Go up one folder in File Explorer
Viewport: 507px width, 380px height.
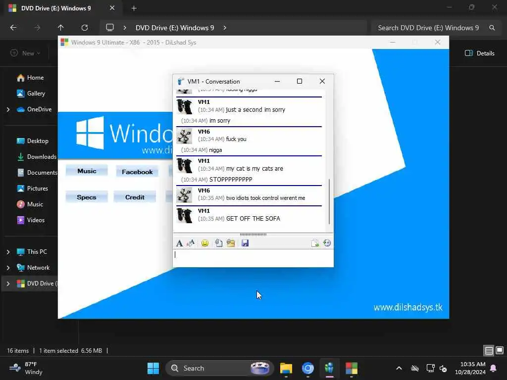click(x=60, y=28)
